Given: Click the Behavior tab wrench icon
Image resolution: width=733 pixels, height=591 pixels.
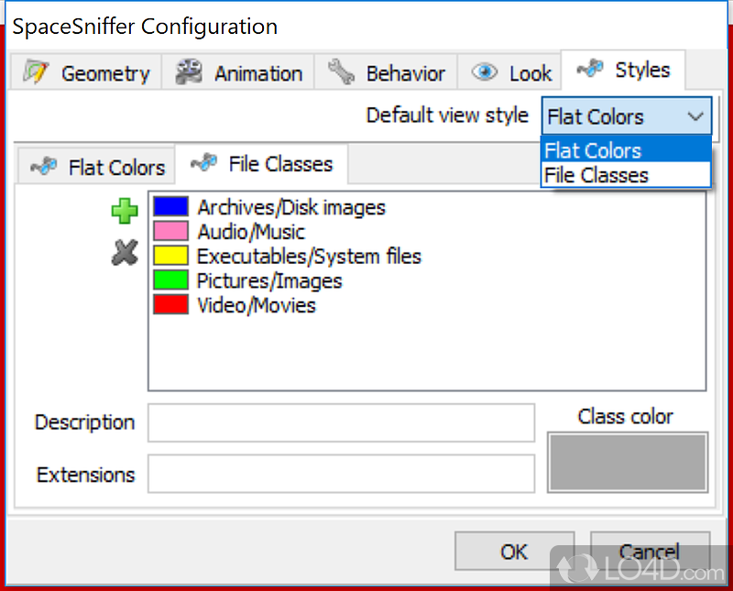Looking at the screenshot, I should (341, 72).
